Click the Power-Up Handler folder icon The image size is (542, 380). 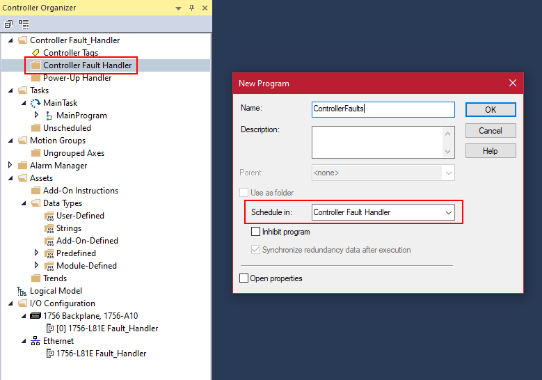click(x=35, y=78)
